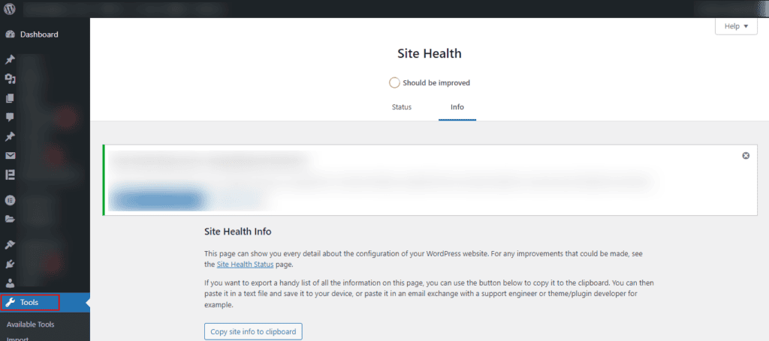Click the folder Templates icon in the sidebar
Viewport: 769px width, 341px height.
coord(11,220)
